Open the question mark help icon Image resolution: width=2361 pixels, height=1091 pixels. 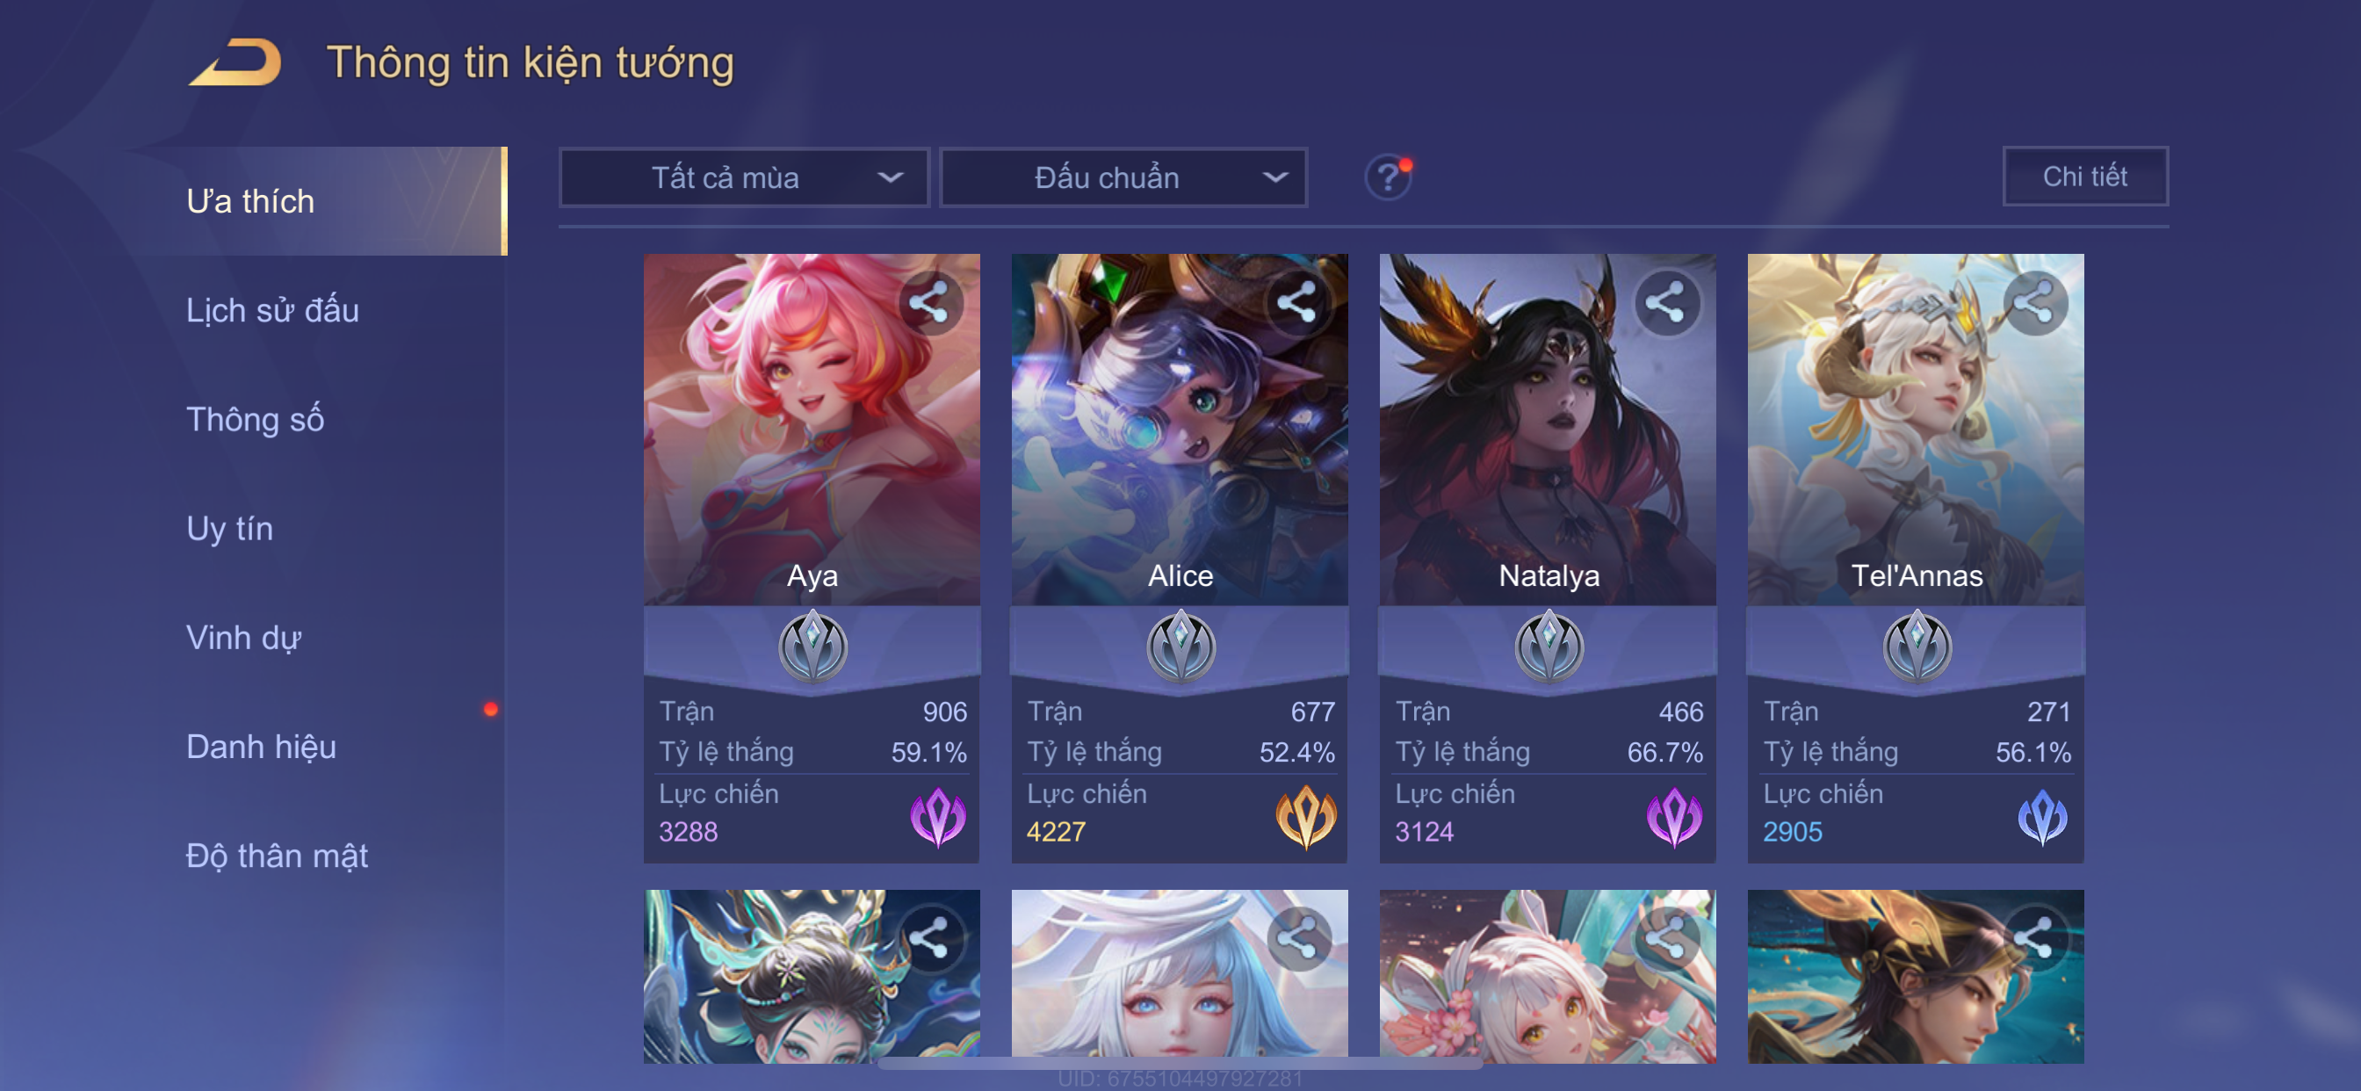coord(1388,177)
